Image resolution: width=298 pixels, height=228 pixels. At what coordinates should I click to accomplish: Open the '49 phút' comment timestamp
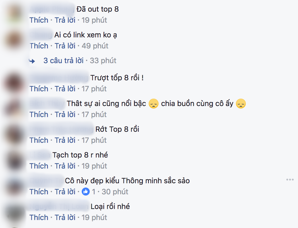point(95,46)
